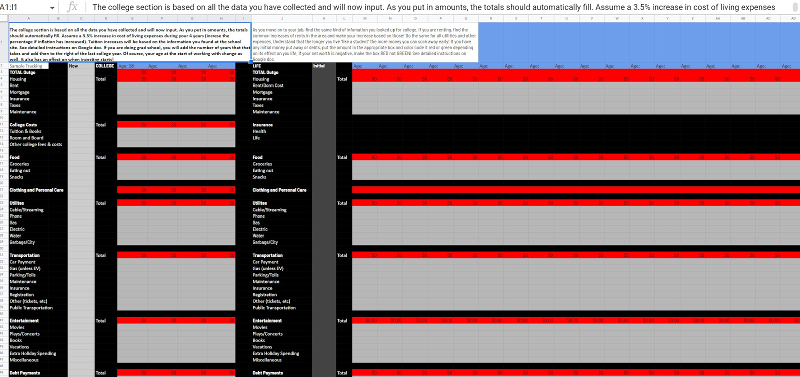The width and height of the screenshot is (800, 377).
Task: Select 'Taxes' in the LIFE section
Action: tap(258, 105)
